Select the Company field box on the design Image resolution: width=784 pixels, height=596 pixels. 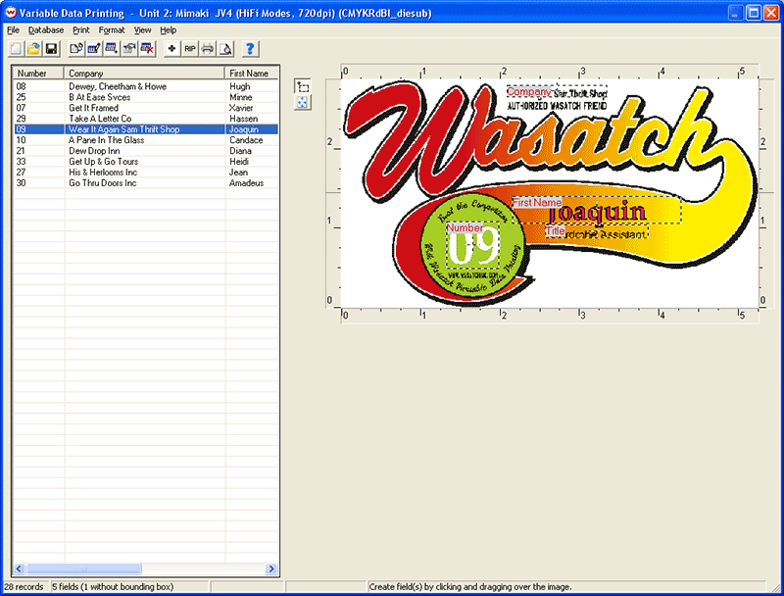(x=557, y=92)
